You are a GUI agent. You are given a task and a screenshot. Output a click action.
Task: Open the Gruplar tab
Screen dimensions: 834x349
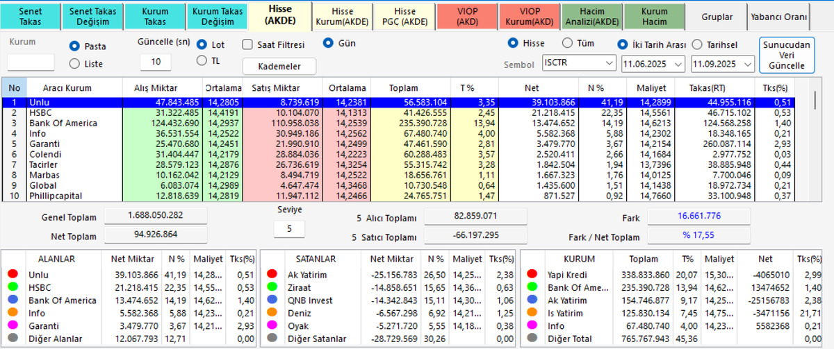pos(717,17)
